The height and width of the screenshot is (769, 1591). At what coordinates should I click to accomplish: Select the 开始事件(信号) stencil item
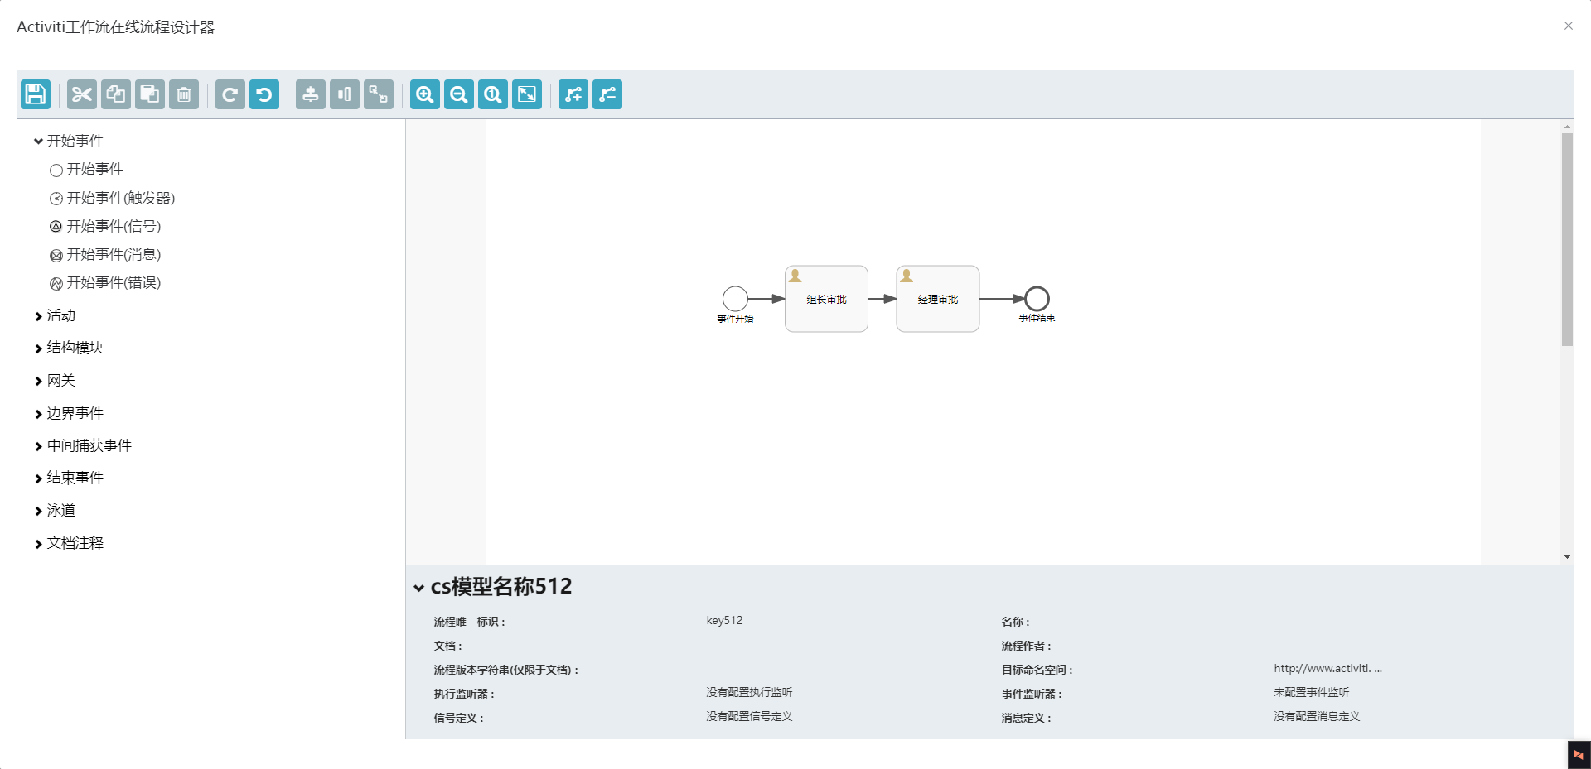(x=105, y=226)
